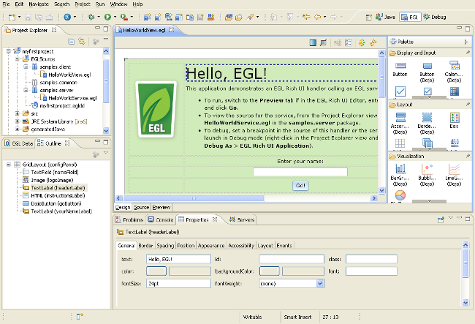Expand the Palette flyout arrow
This screenshot has height=324, width=475.
pos(466,42)
